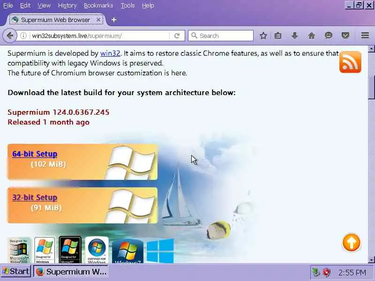Screen dimensions: 375x281
Task: Click the Windows 7 logo badge
Action: 127,251
